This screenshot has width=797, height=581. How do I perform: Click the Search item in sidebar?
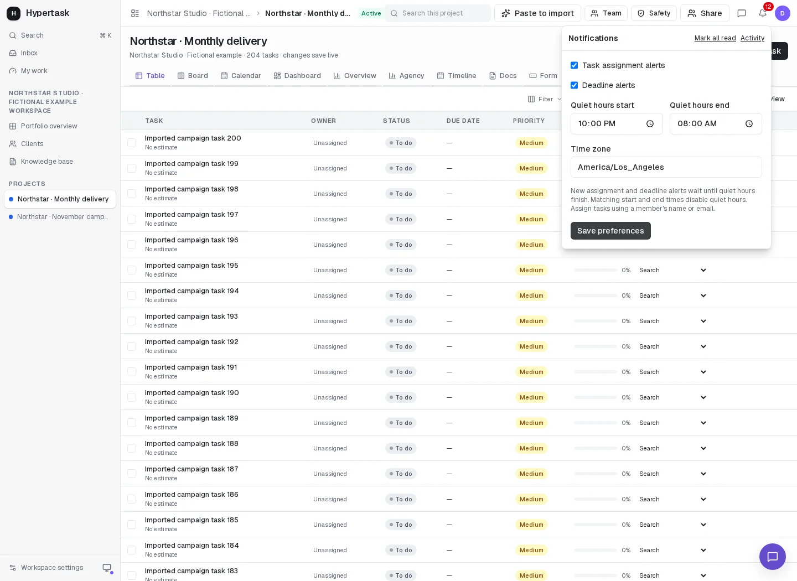coord(60,35)
